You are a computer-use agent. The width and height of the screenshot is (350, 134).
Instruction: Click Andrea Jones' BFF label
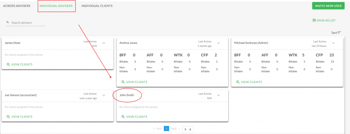123,55
